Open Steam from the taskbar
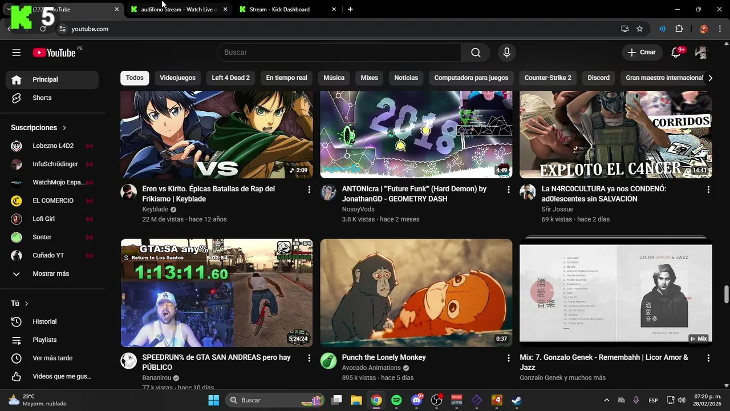730x411 pixels. [516, 400]
